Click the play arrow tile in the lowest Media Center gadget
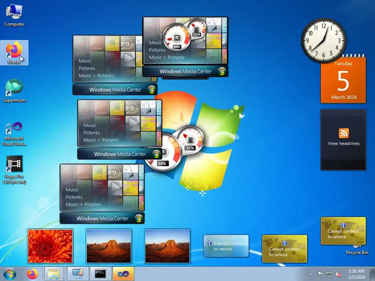 [115, 188]
